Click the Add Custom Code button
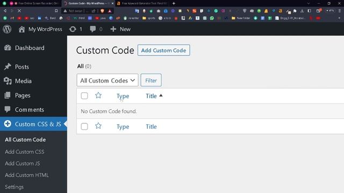The image size is (344, 193). coord(163,50)
